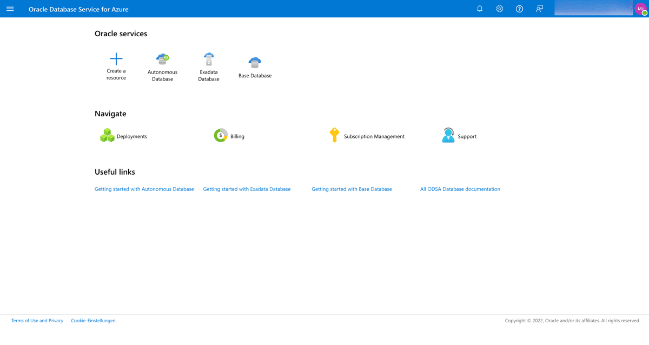Viewport: 649px width, 345px height.
Task: Open notifications bell
Action: click(x=480, y=9)
